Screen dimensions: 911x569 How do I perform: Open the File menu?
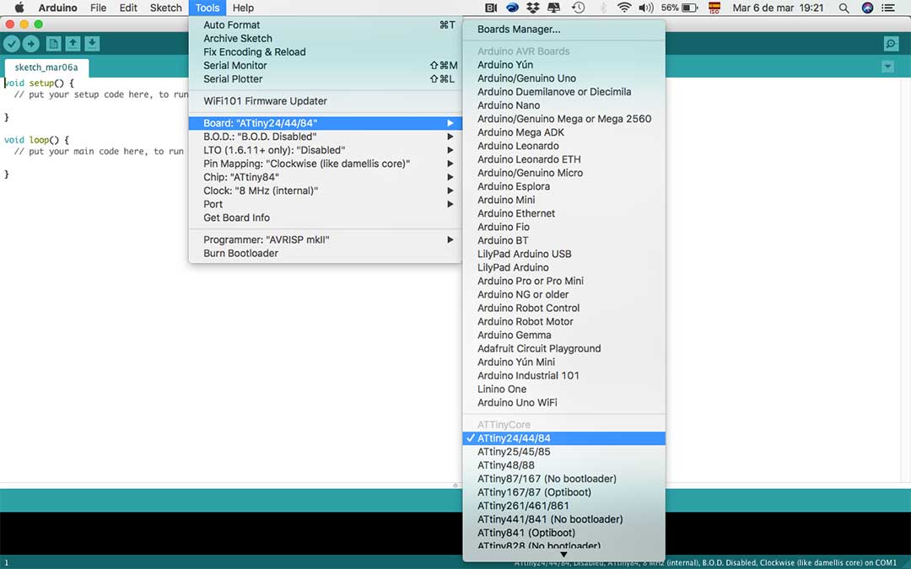pyautogui.click(x=98, y=8)
